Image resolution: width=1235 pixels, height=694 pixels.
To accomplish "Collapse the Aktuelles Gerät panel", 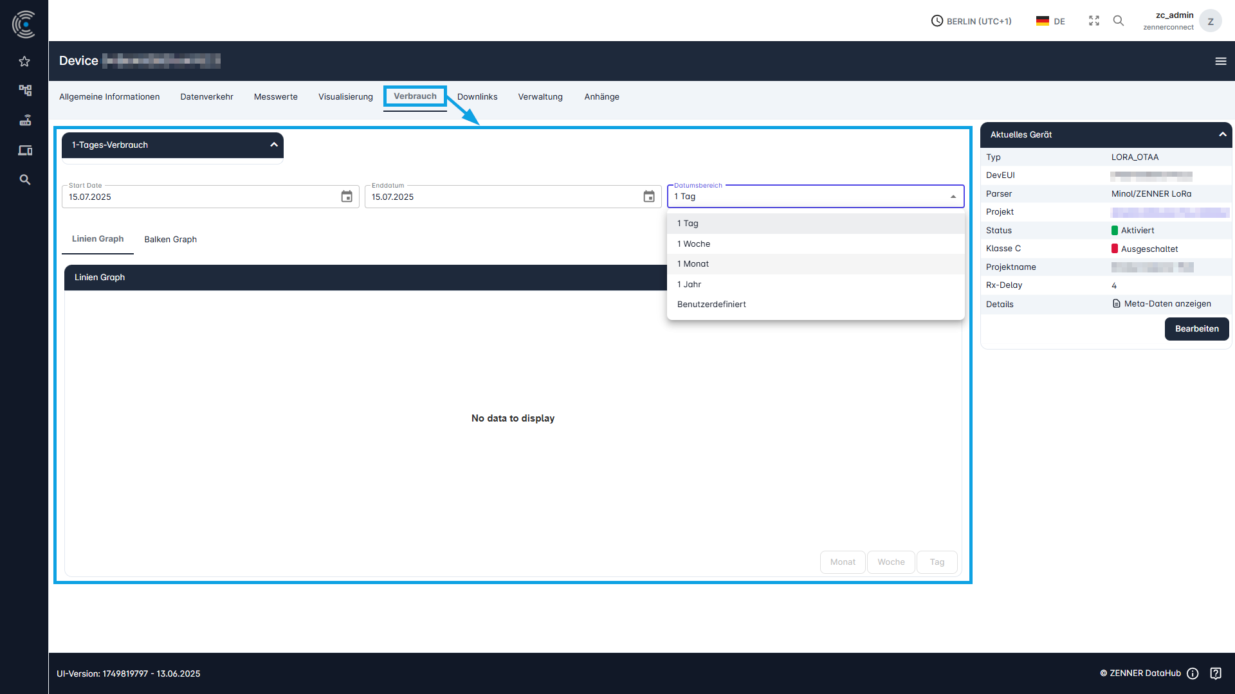I will [1222, 134].
